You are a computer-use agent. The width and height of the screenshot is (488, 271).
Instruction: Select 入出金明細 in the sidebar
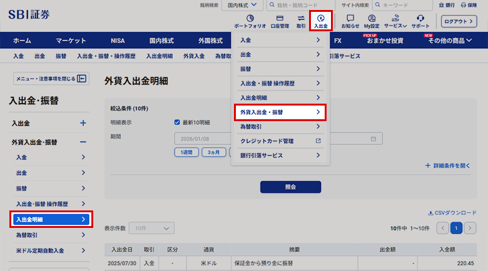[x=51, y=219]
